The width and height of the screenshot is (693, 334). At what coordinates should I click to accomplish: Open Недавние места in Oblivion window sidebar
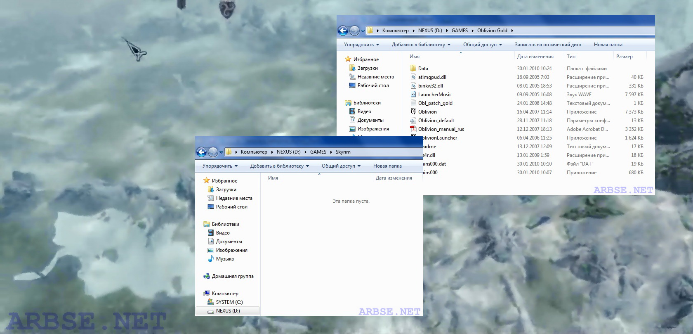(371, 77)
